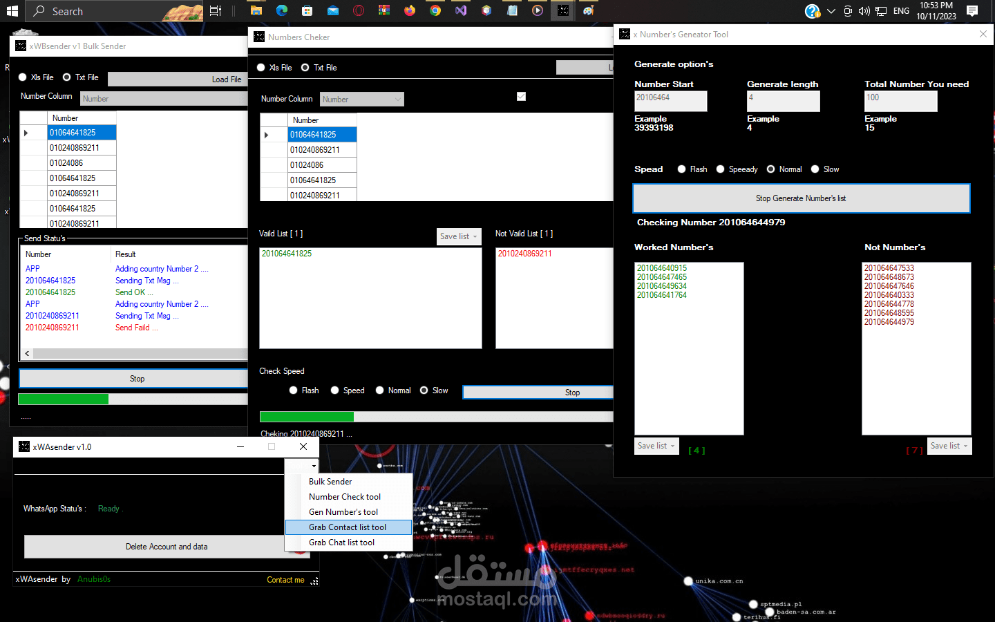Click the Number Start input field
This screenshot has width=995, height=622.
tap(670, 102)
